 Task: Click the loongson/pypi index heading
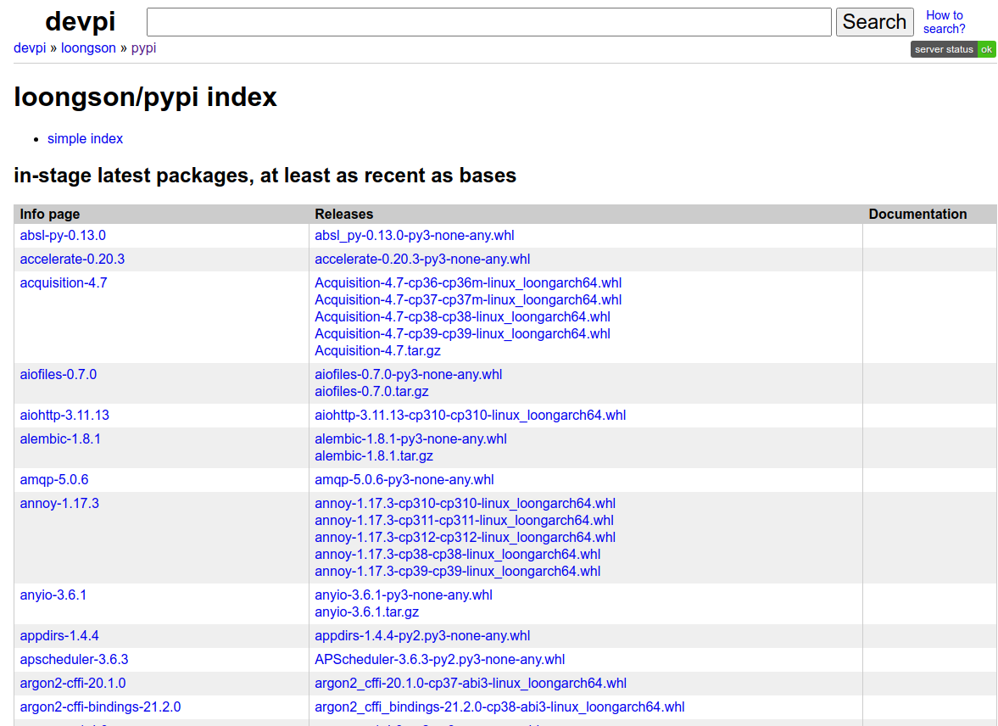click(x=146, y=97)
